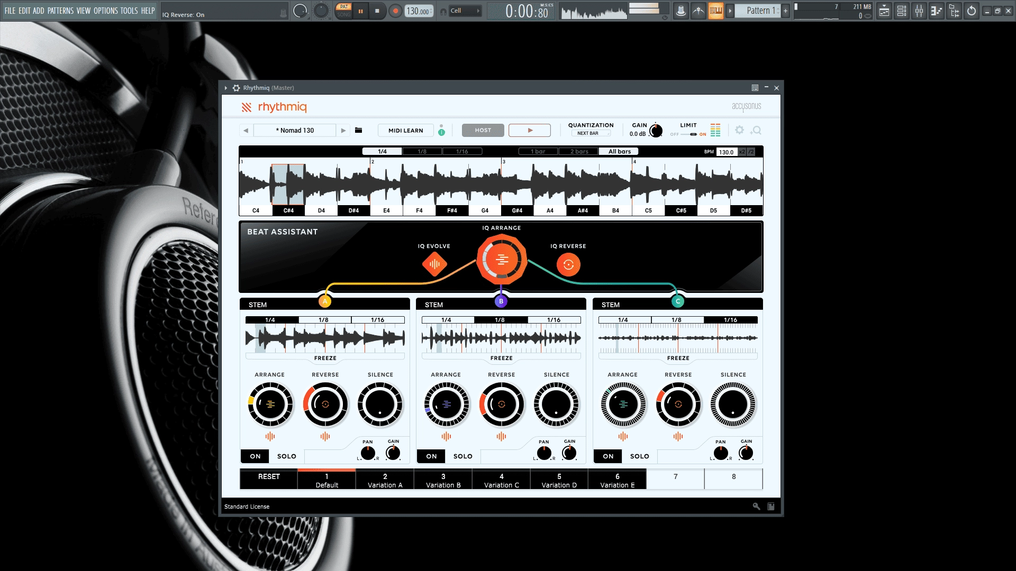Click the Rhythmiq plugin window gear icon
Image resolution: width=1016 pixels, height=571 pixels.
pyautogui.click(x=236, y=88)
